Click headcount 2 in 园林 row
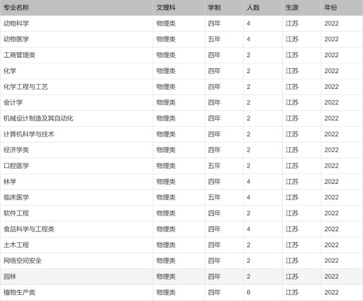The width and height of the screenshot is (363, 301). 249,276
